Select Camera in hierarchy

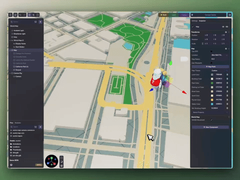(18, 76)
